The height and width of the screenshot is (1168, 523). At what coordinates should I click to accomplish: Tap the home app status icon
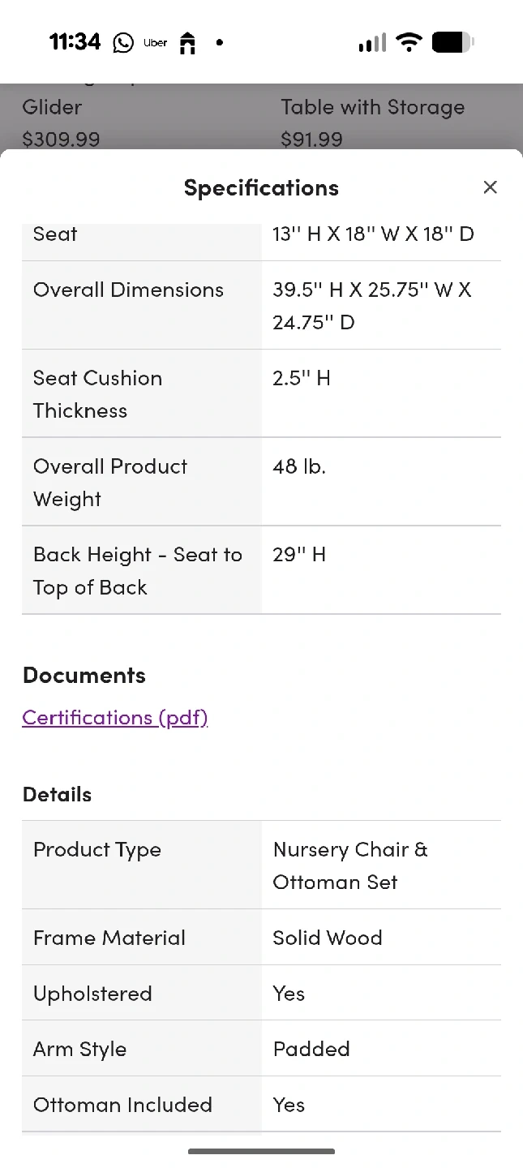point(187,43)
